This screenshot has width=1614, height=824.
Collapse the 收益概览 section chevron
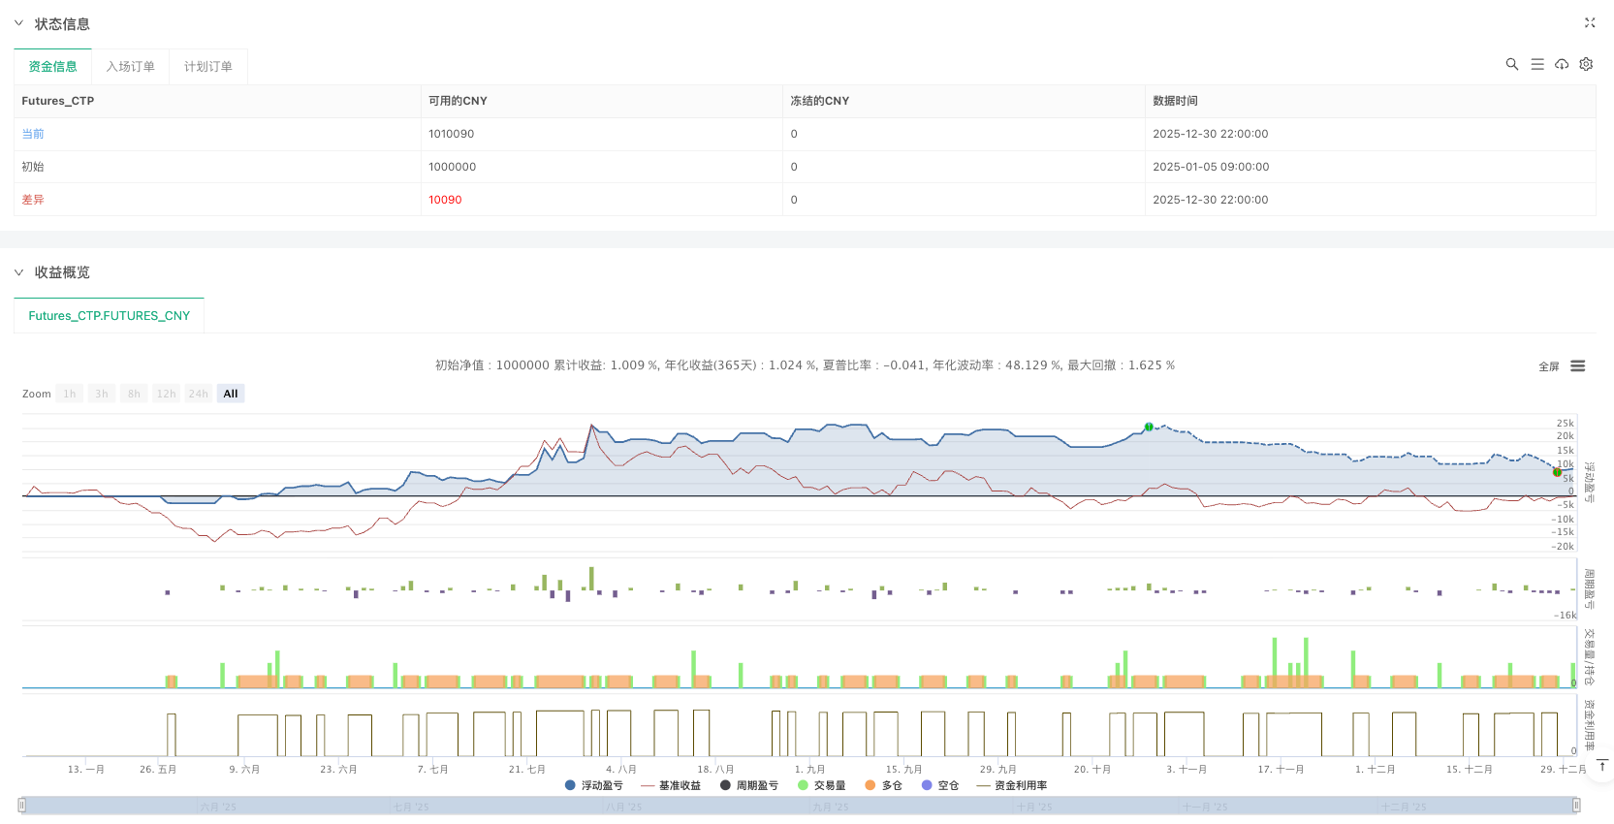tap(18, 272)
